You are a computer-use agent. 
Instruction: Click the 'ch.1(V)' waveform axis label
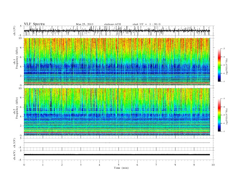tap(15, 31)
